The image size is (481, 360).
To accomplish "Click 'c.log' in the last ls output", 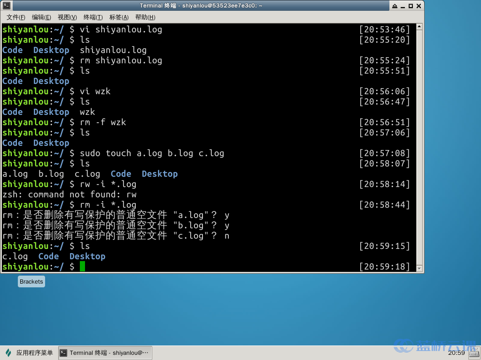I will (15, 256).
